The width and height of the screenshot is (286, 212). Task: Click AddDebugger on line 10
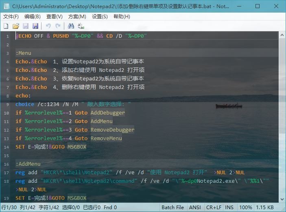coord(108,113)
